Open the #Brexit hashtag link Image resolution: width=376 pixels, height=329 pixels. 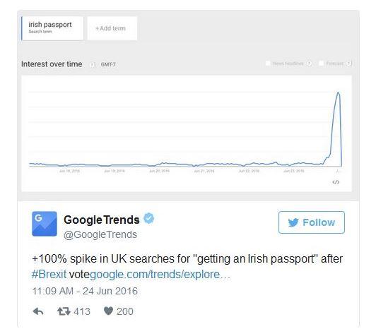[x=49, y=274]
